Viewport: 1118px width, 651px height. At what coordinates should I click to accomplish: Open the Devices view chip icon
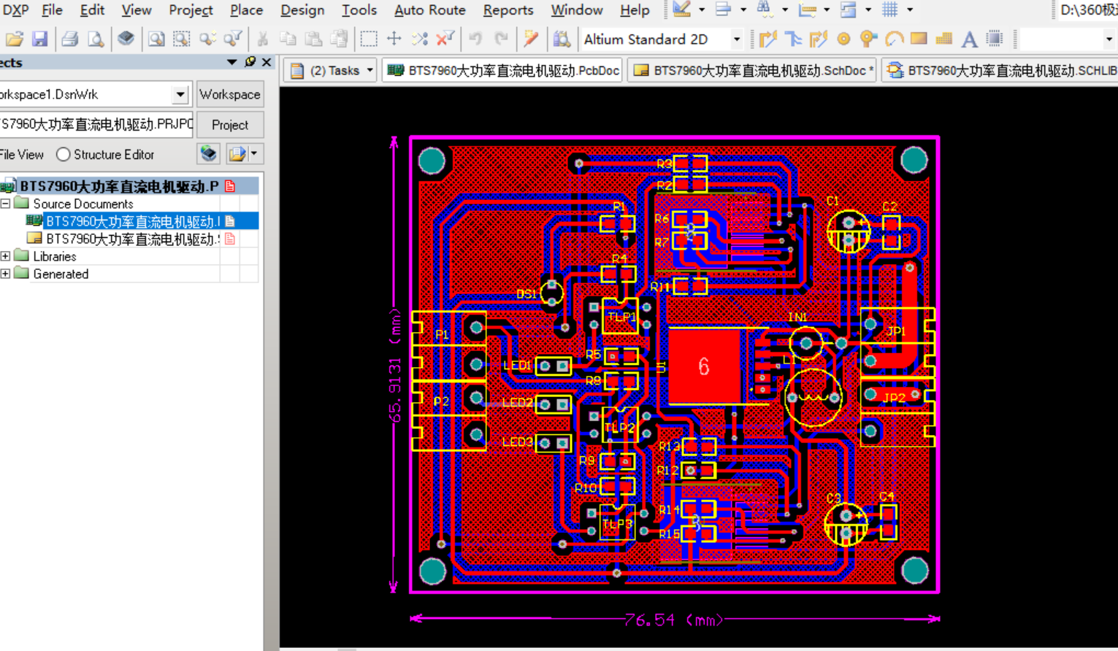126,39
